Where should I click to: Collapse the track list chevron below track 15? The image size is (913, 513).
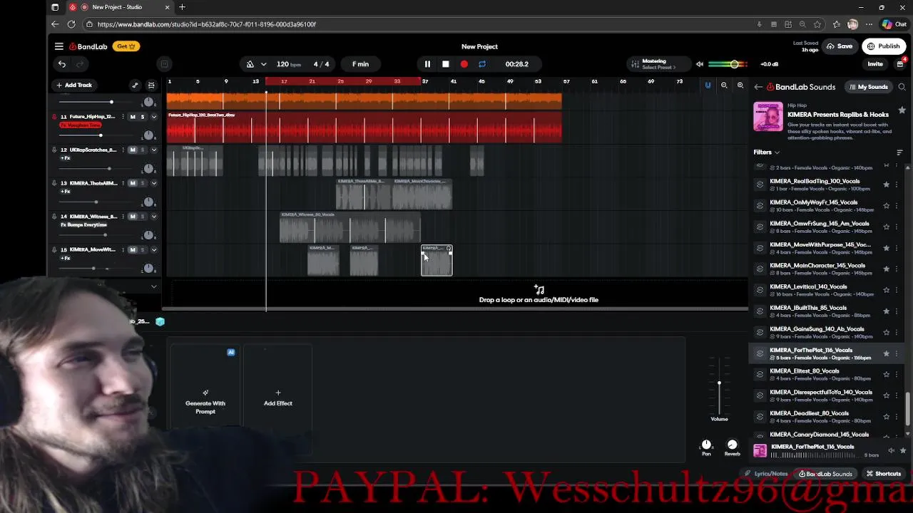[x=153, y=286]
